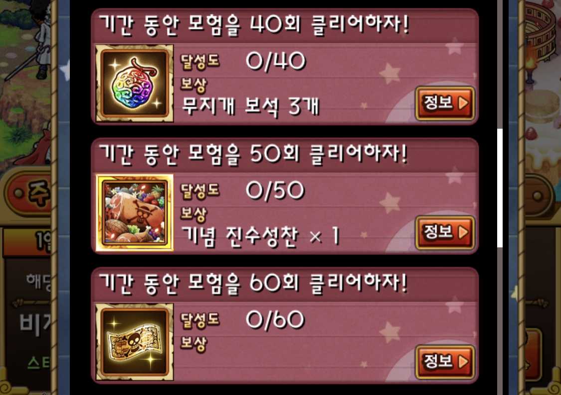Click the 0/50 progress value
Image resolution: width=561 pixels, height=395 pixels.
pos(275,190)
